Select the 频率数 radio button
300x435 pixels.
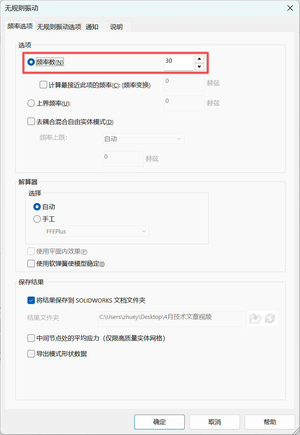pyautogui.click(x=31, y=62)
